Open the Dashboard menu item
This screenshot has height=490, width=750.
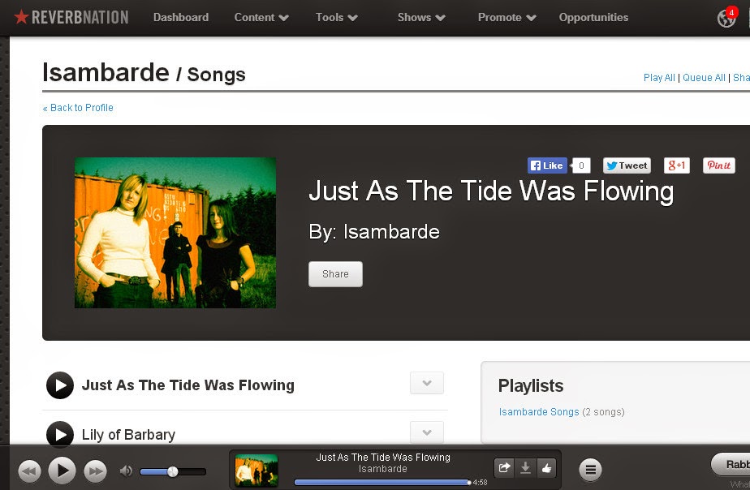click(181, 17)
